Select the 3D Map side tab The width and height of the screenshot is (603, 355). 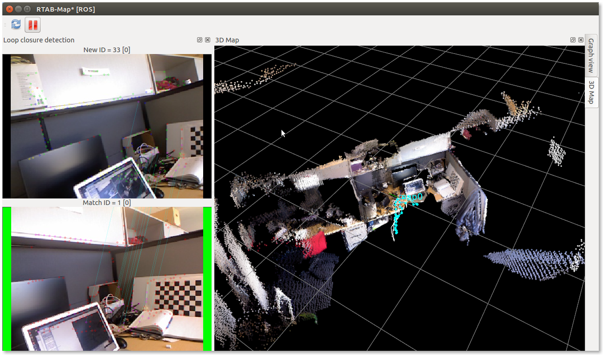tap(591, 92)
